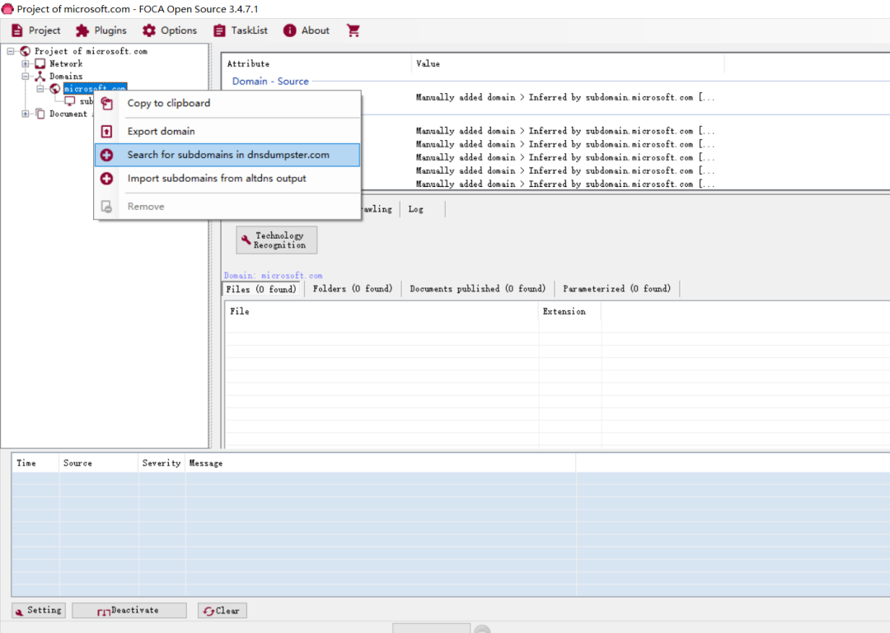Sort log by Severity column
Image resolution: width=890 pixels, height=633 pixels.
pyautogui.click(x=162, y=463)
